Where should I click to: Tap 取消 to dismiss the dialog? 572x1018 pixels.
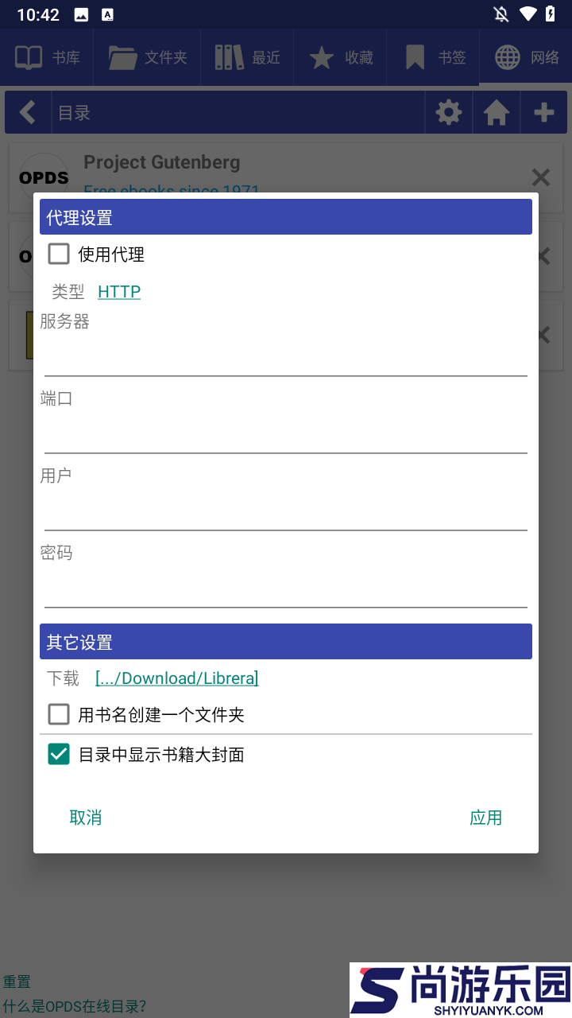click(x=86, y=817)
